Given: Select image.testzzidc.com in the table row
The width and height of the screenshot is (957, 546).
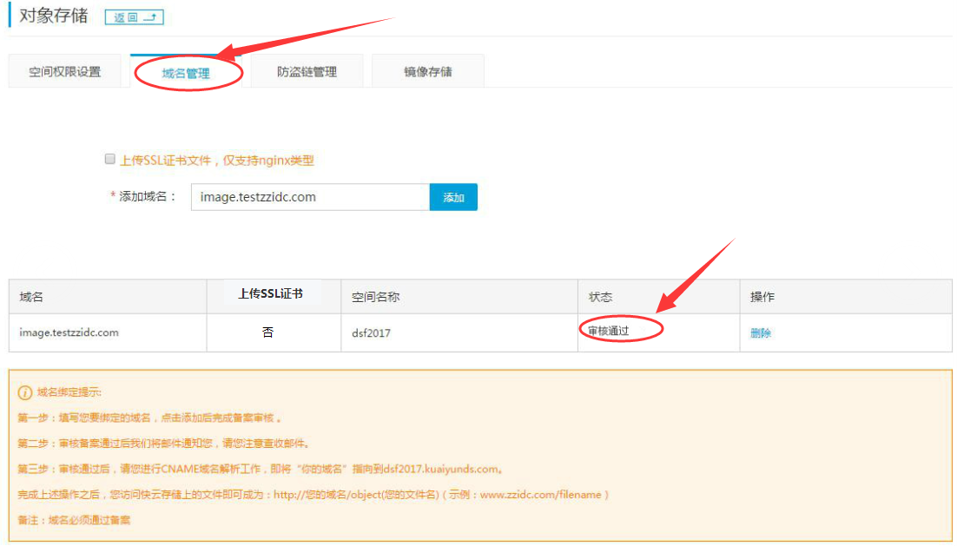Looking at the screenshot, I should click(x=69, y=332).
